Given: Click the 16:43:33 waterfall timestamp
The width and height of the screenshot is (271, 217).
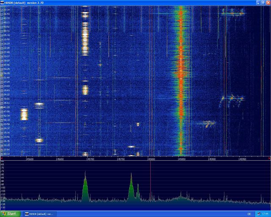Looking at the screenshot, I should (x=5, y=154).
